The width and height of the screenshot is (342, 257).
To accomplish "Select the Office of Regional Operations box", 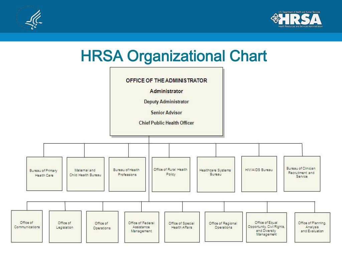I will (x=224, y=227).
